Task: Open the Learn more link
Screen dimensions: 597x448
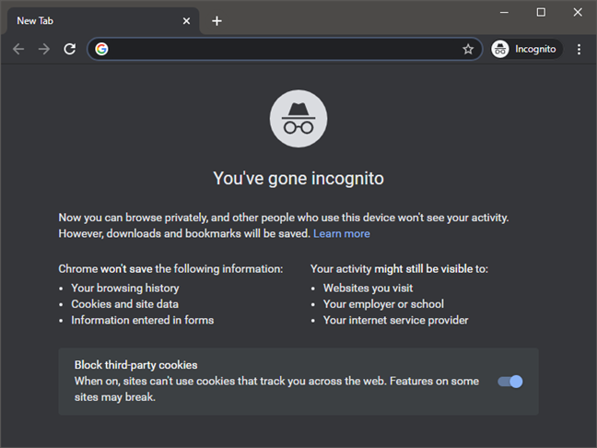Action: click(x=342, y=233)
